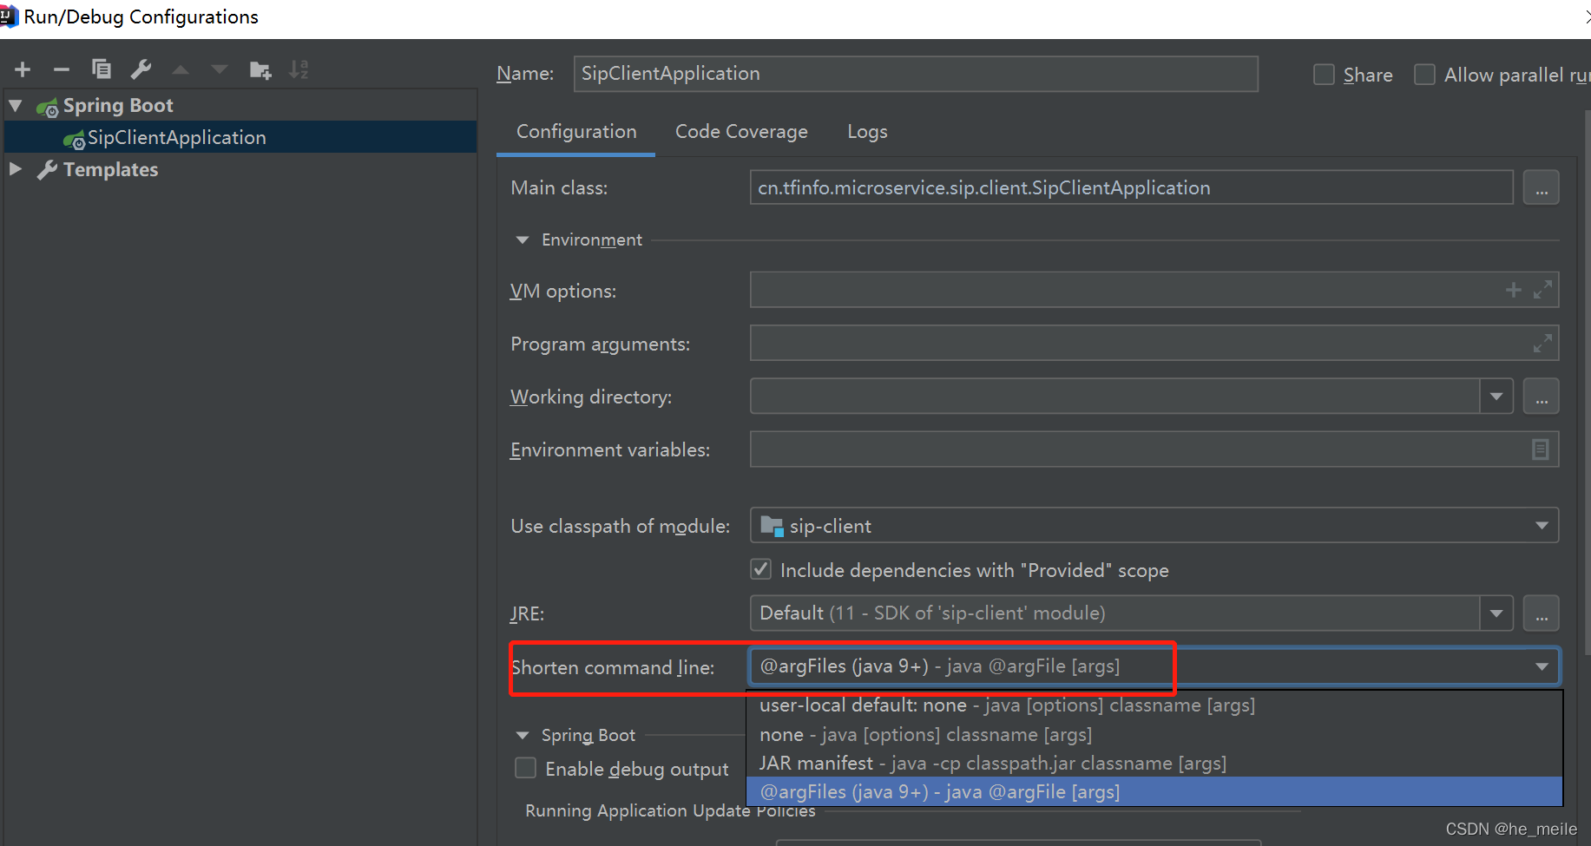Switch to the Code Coverage tab
Viewport: 1591px width, 846px height.
[741, 131]
